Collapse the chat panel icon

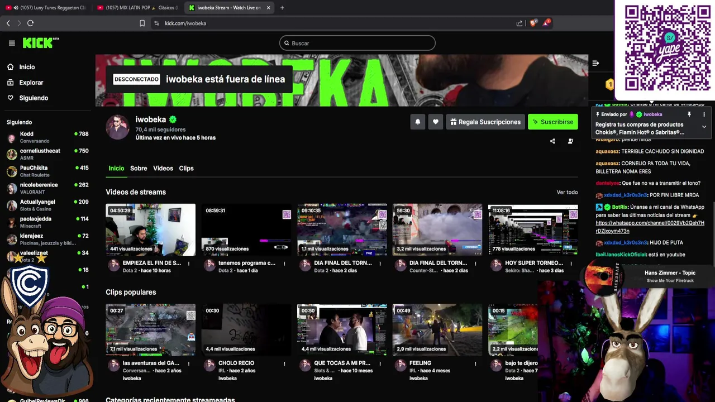(595, 63)
